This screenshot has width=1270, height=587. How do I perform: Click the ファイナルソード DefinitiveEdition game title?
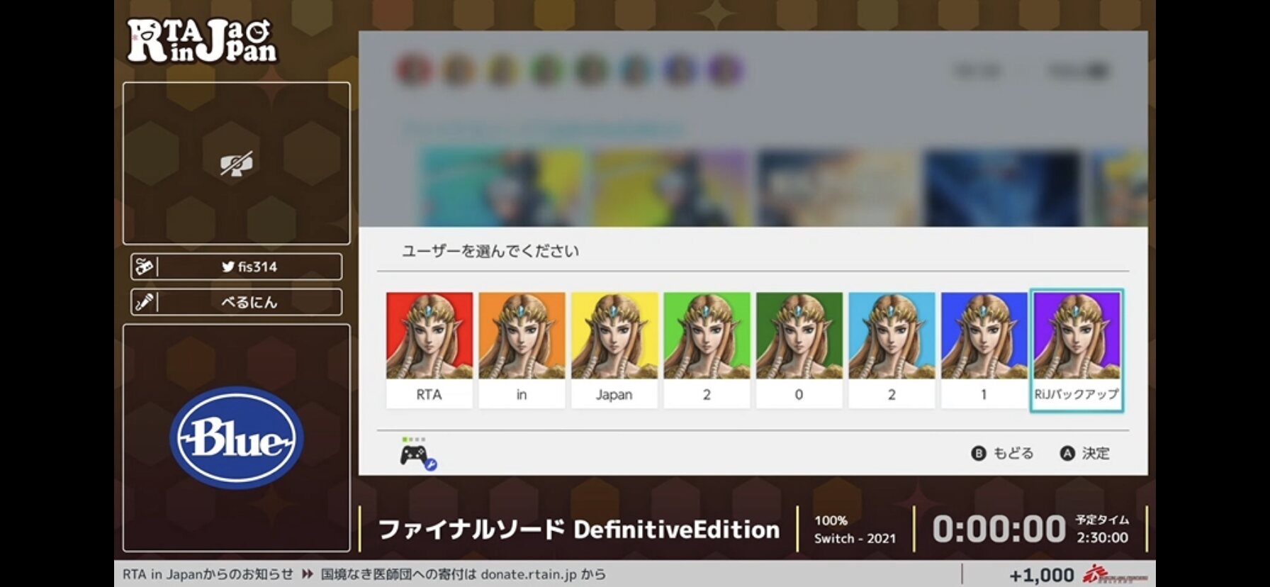click(579, 529)
